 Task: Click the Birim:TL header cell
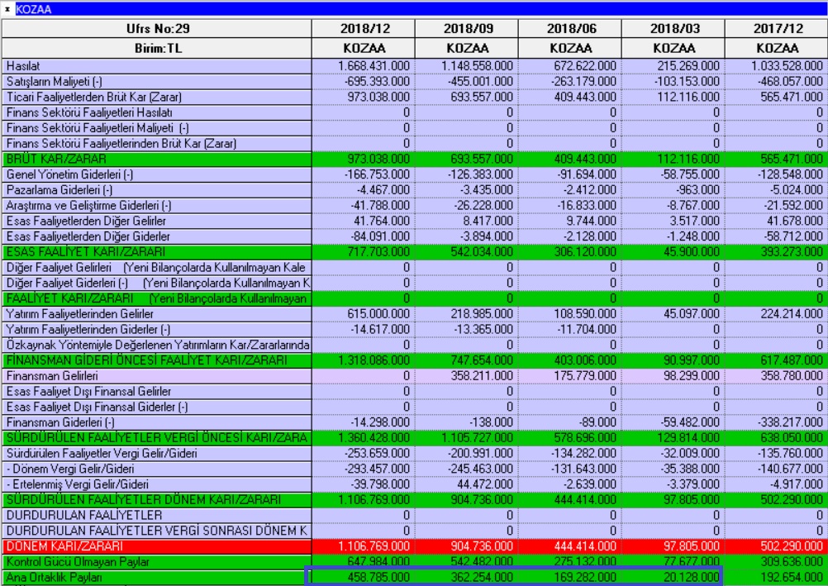point(157,48)
